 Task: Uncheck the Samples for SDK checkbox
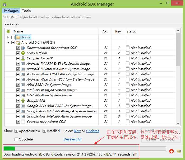pos(18,59)
